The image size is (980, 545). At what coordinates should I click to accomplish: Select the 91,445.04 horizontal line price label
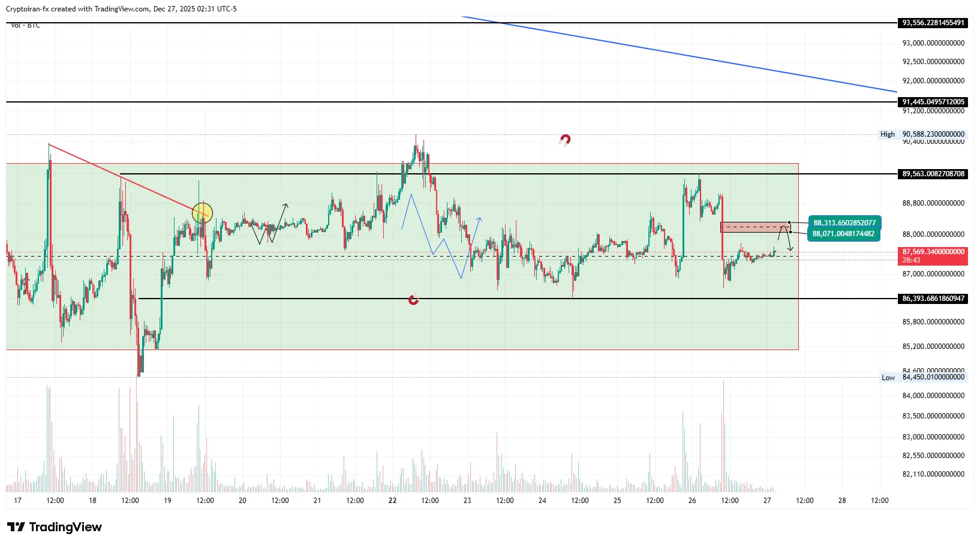[933, 102]
